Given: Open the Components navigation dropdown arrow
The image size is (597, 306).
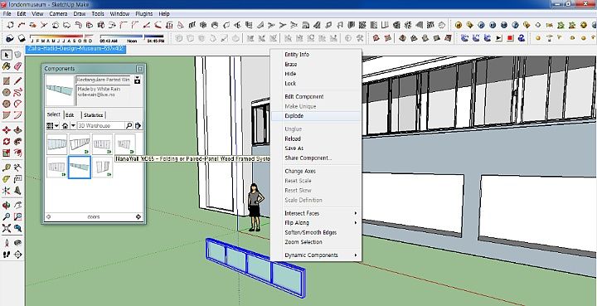Looking at the screenshot, I should pos(73,125).
